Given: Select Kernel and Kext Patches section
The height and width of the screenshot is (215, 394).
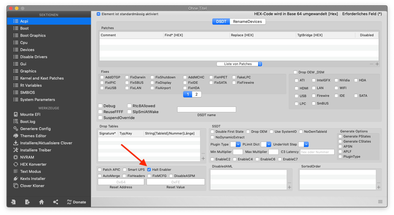Looking at the screenshot, I should click(x=49, y=78).
